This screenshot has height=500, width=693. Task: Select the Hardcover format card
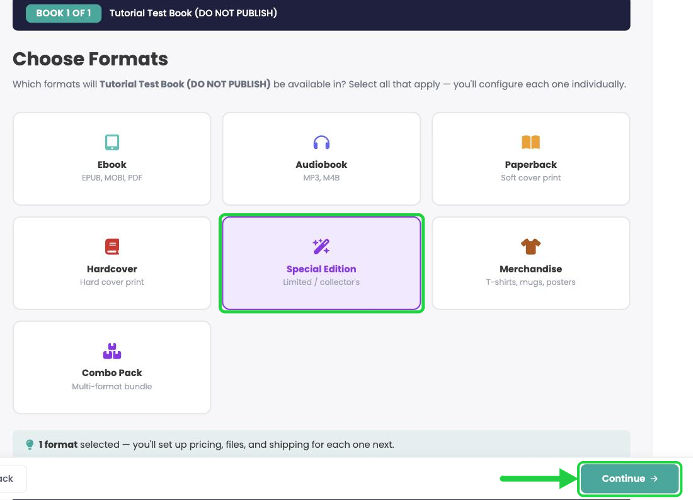coord(112,263)
